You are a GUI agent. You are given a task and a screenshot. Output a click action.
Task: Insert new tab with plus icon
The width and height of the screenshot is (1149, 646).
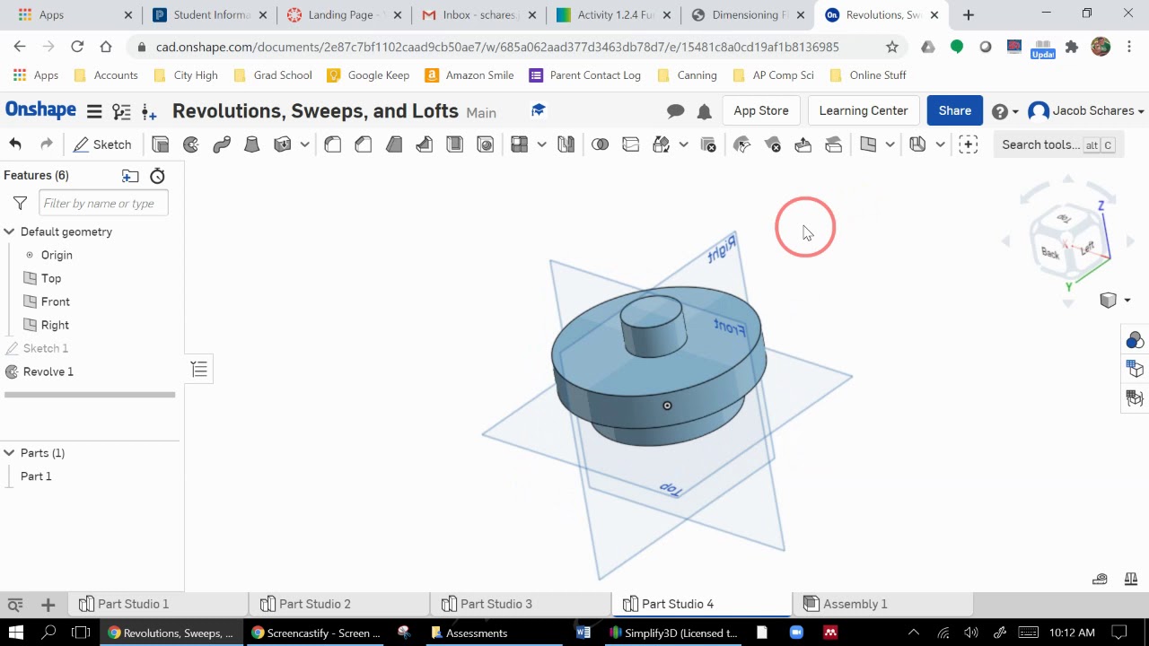[48, 605]
